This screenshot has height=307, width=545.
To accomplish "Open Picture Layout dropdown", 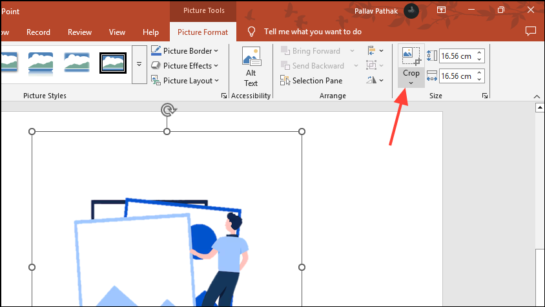I will (x=185, y=81).
